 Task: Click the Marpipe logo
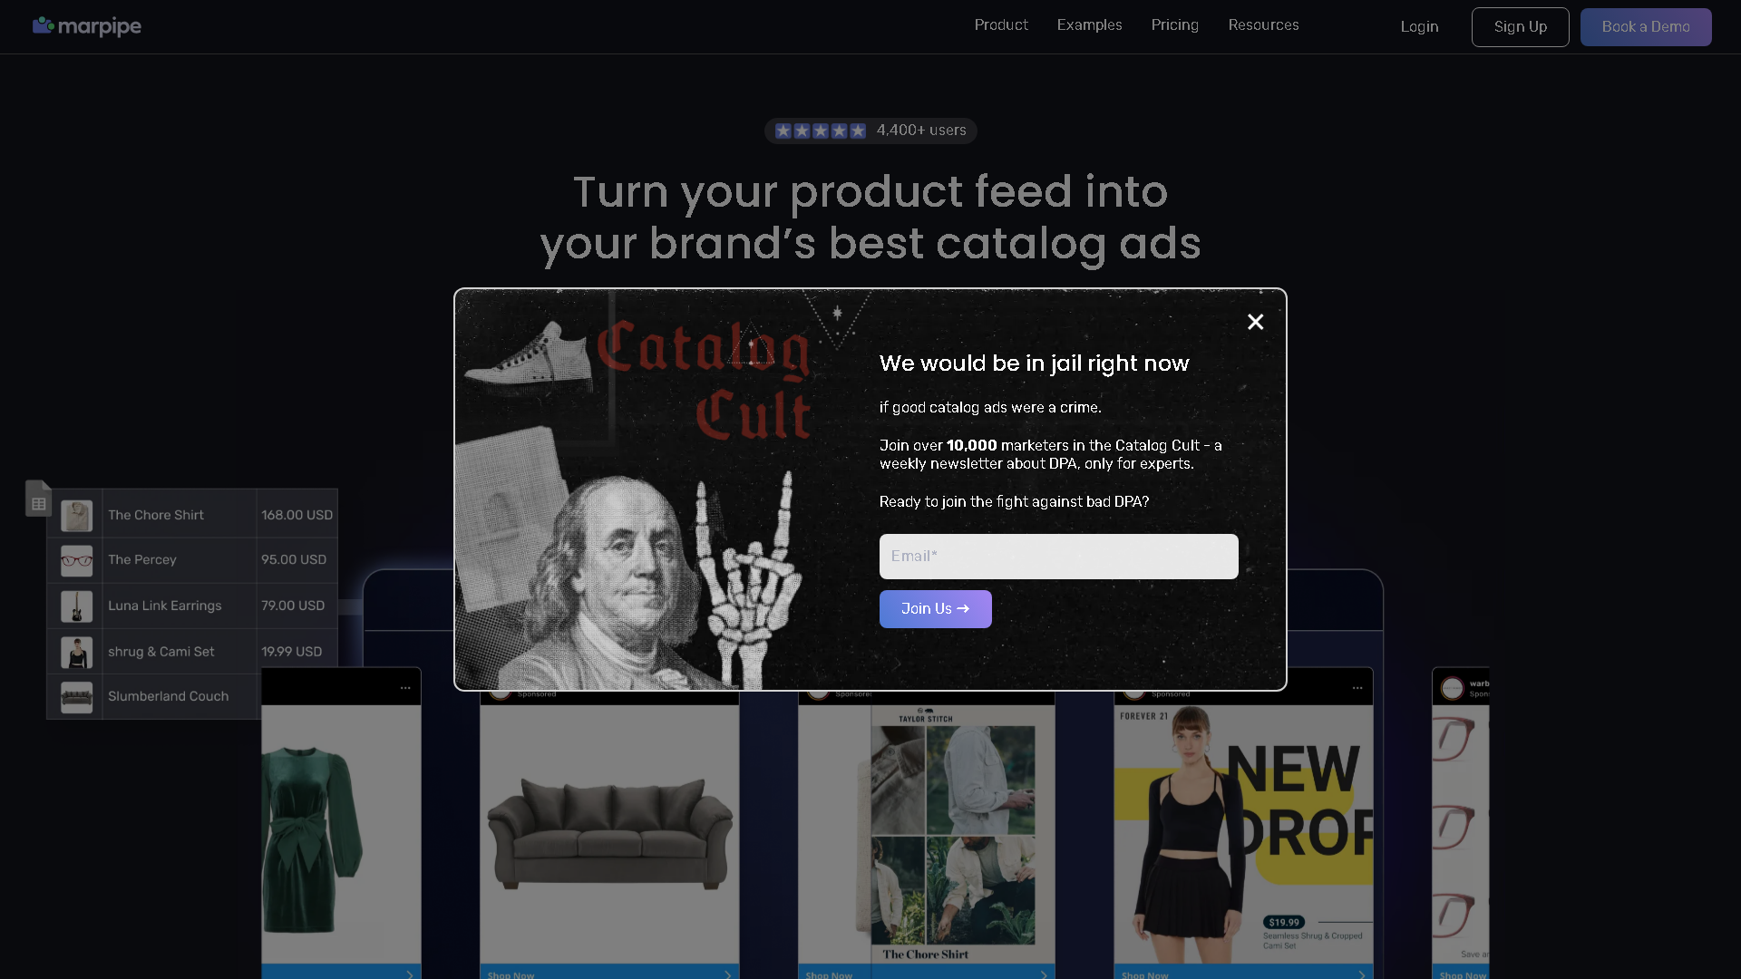click(x=87, y=26)
